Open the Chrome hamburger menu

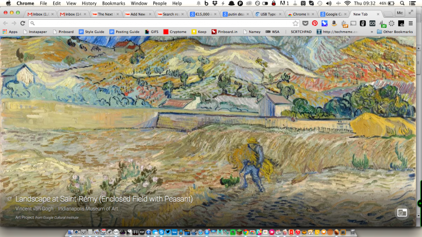(410, 23)
